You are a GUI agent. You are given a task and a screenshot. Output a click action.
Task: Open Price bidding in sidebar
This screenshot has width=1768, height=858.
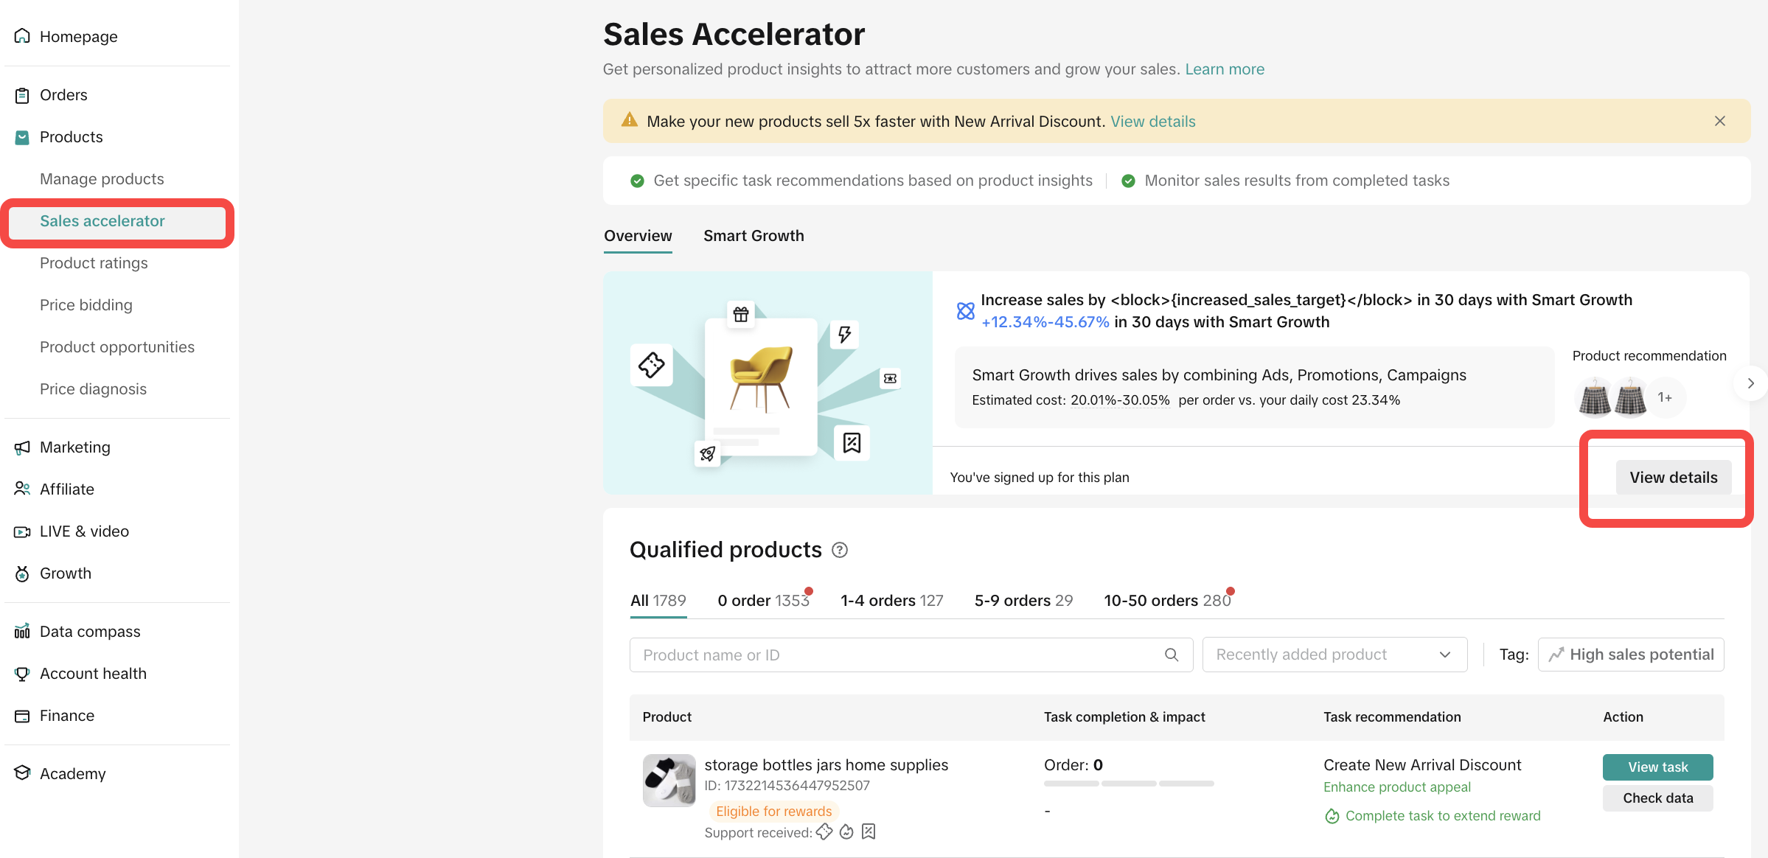tap(86, 305)
